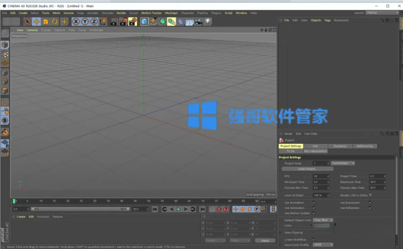Open the Render menu
The height and width of the screenshot is (249, 403).
(x=121, y=13)
